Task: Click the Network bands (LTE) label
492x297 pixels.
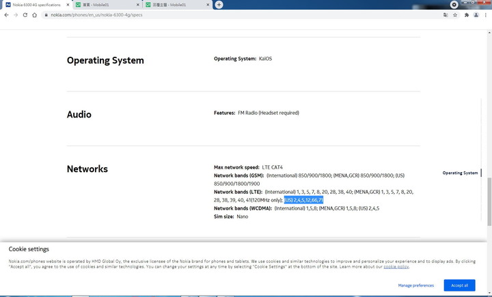Action: [238, 192]
